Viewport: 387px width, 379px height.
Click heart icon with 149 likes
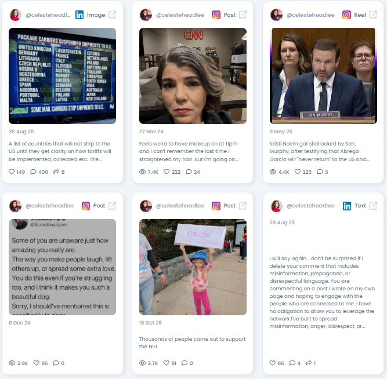[12, 172]
